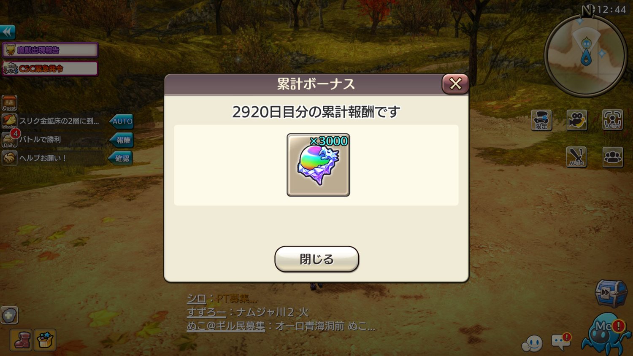Open the Mission icon
633x356 pixels.
tap(9, 121)
